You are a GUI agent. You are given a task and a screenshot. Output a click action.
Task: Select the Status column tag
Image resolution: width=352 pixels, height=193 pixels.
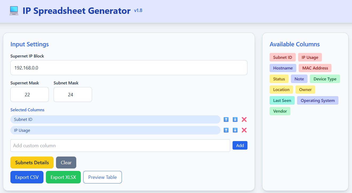click(279, 79)
